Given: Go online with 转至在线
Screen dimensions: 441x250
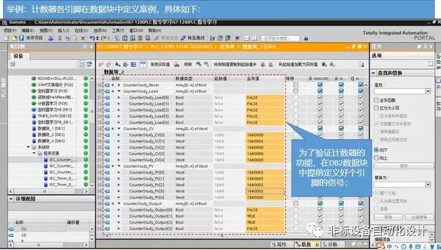Looking at the screenshot, I should click(x=166, y=38).
